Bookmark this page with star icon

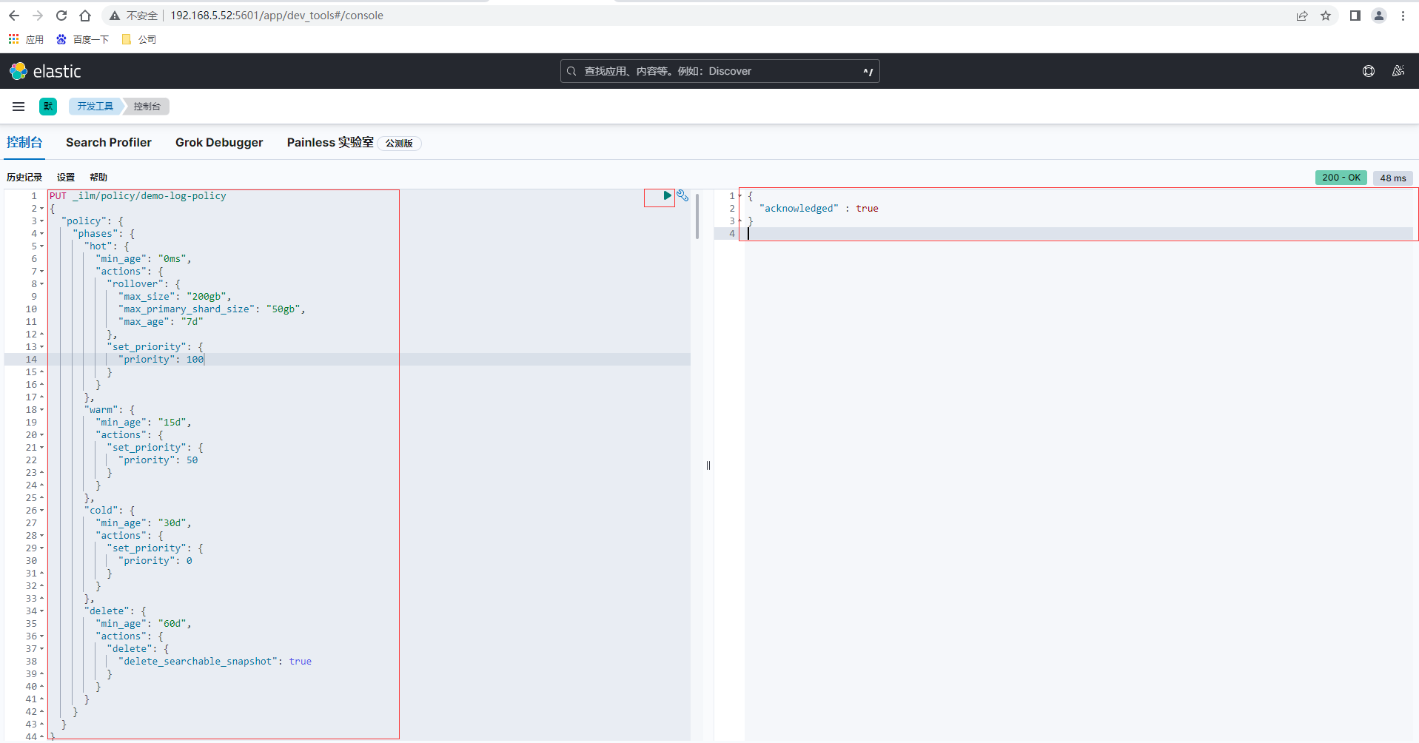pyautogui.click(x=1326, y=16)
